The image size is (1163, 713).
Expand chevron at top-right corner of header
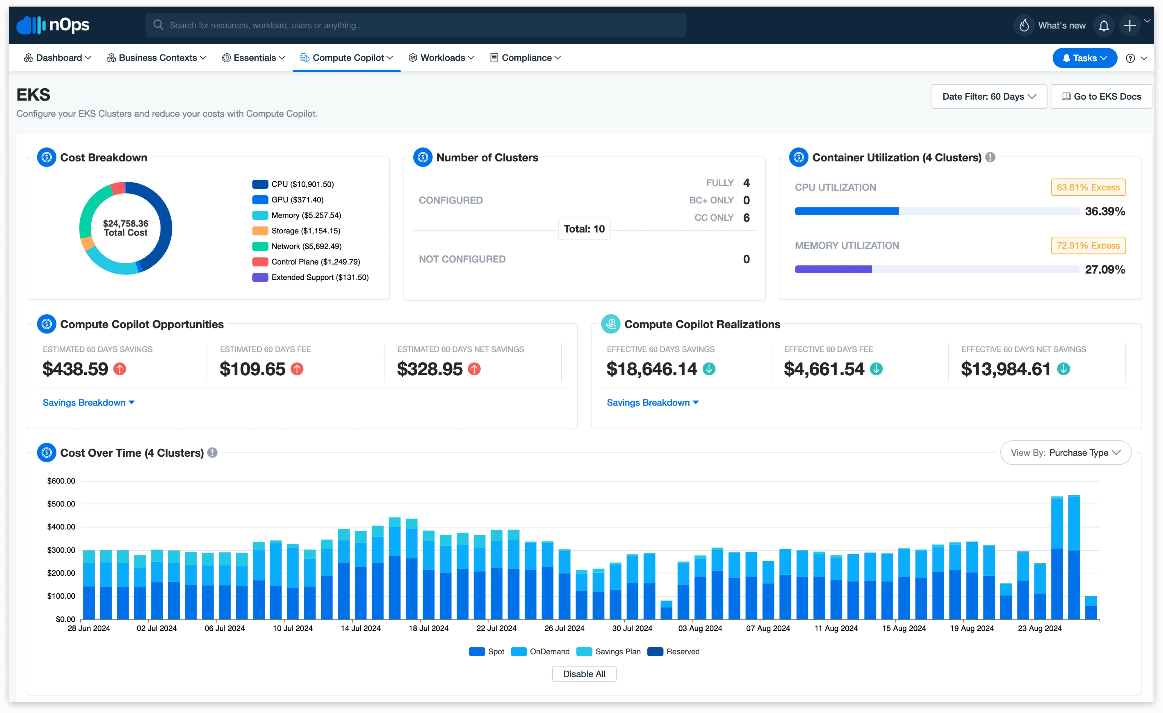coord(1147,20)
